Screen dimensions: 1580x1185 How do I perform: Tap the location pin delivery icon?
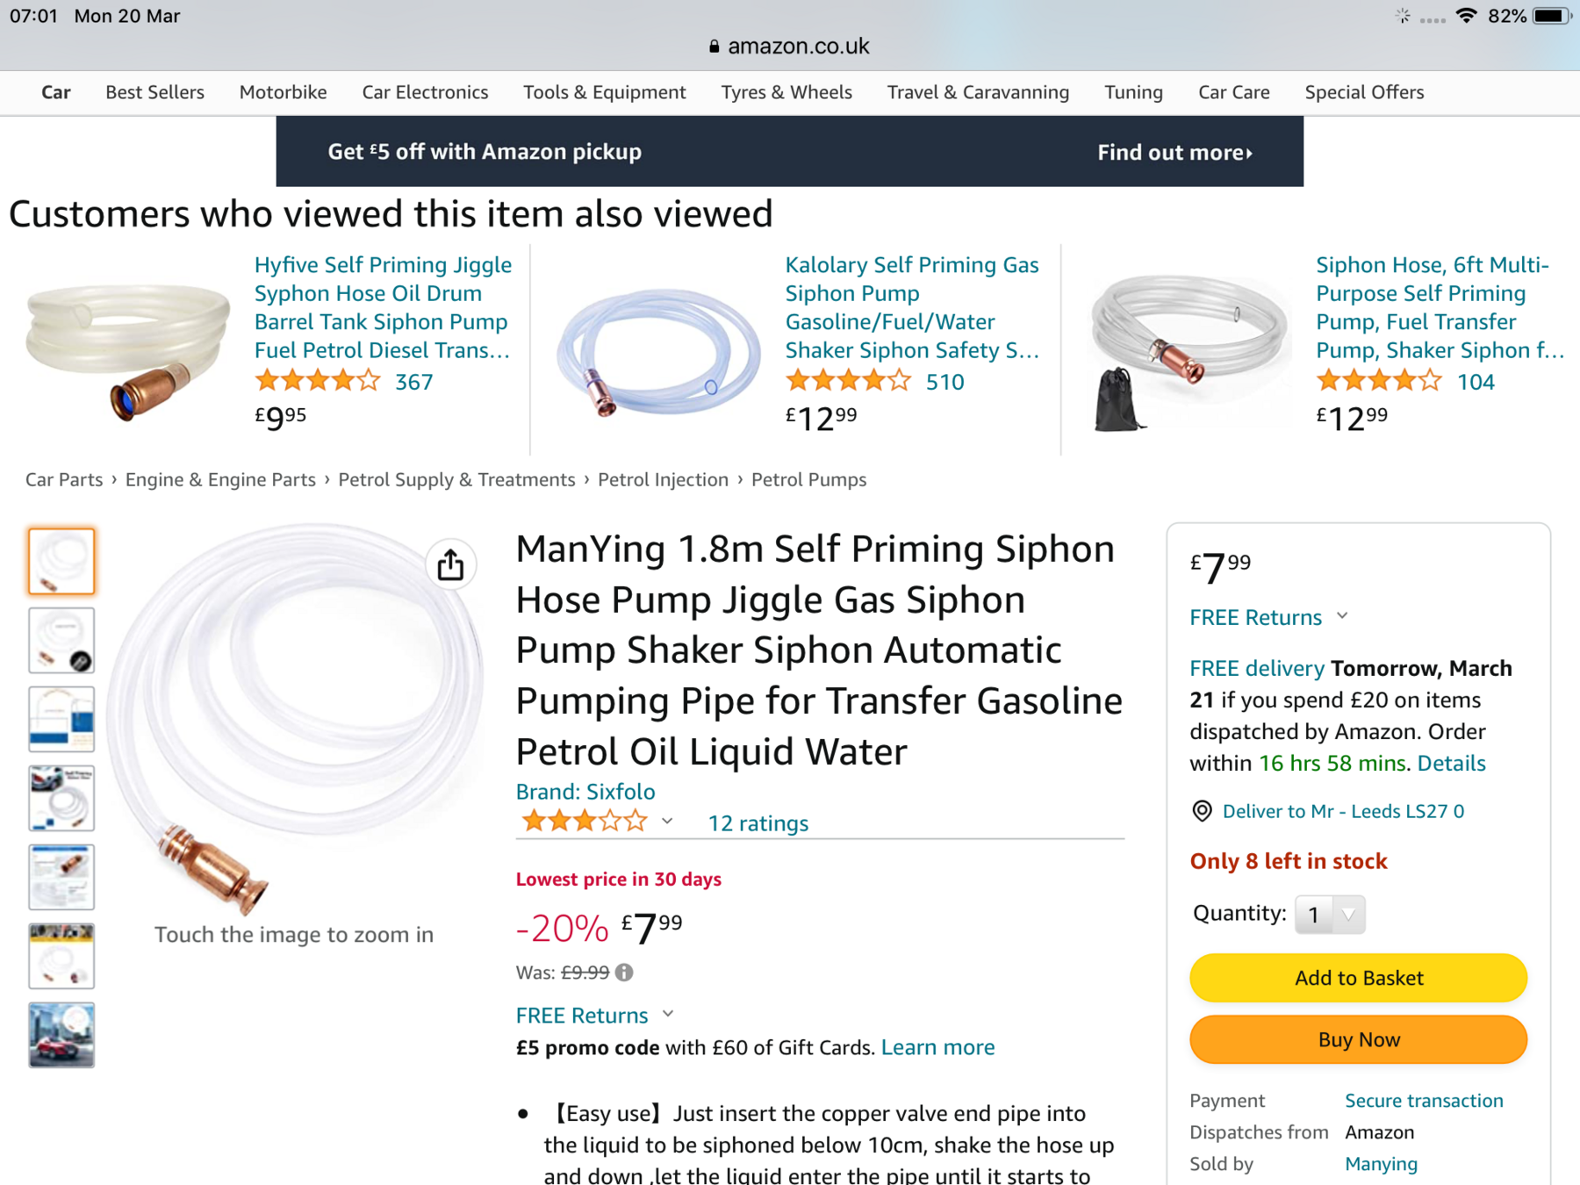click(x=1202, y=811)
